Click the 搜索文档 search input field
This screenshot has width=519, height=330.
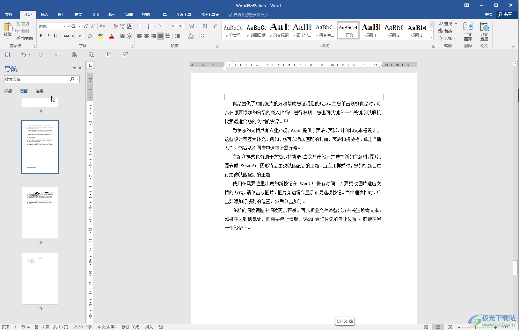(36, 79)
